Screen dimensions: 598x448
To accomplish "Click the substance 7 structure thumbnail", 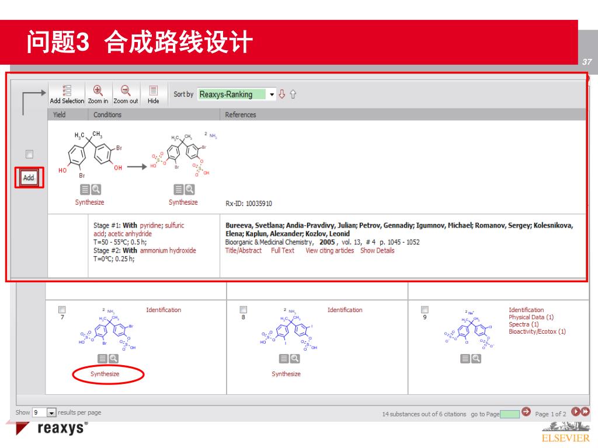I will click(107, 328).
